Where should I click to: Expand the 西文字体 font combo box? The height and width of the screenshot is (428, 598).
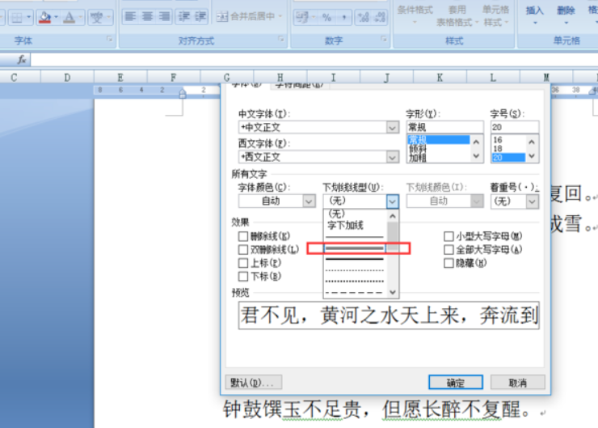[x=392, y=156]
